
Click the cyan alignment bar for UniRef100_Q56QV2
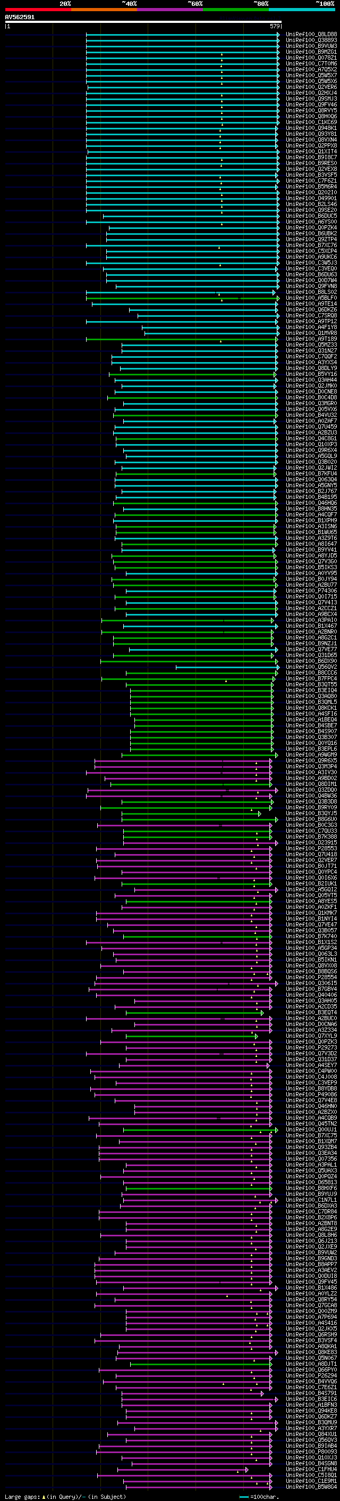tap(227, 667)
